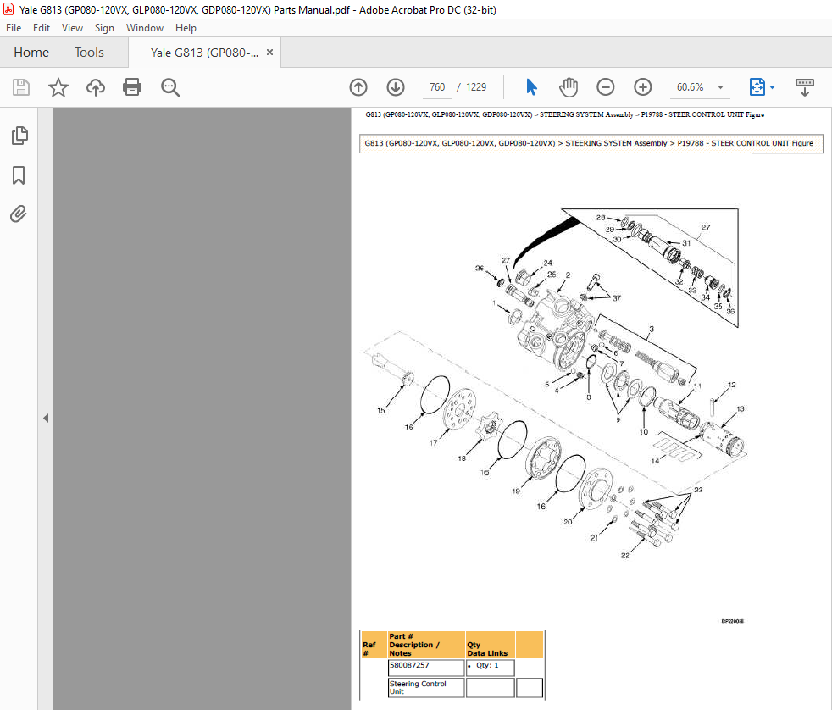Open the File menu
This screenshot has height=710, width=832.
click(x=14, y=28)
